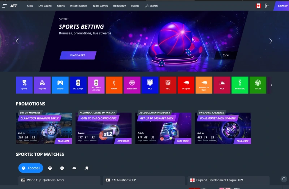Filter top matches by tennis icon
Screen dimensions: 289x189
[50, 168]
